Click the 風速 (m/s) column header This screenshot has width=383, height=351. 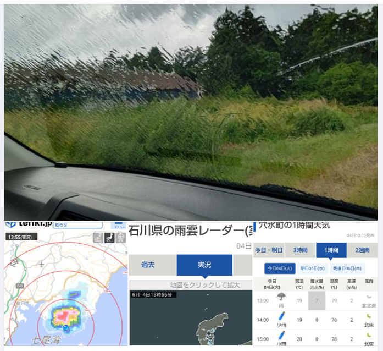351,284
